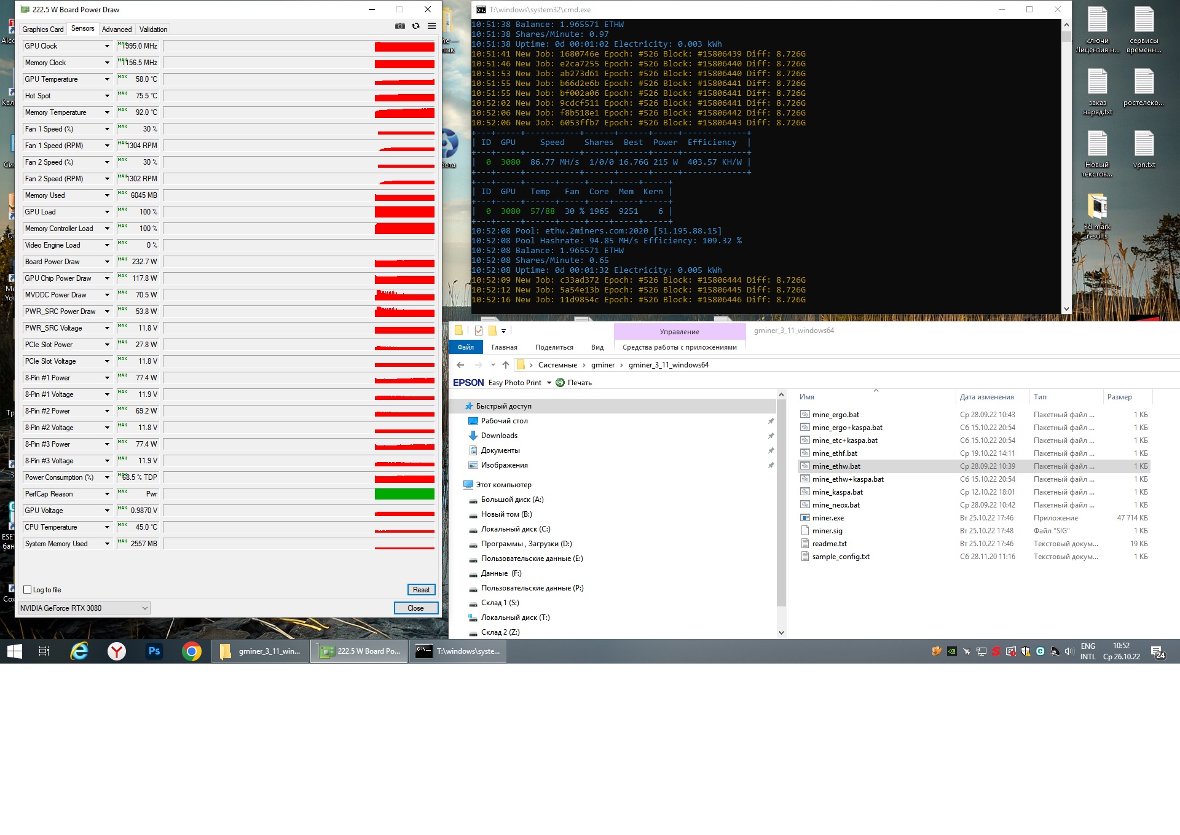Viewport: 1180px width, 835px height.
Task: Expand the Board Power Draw sensor dropdown
Action: point(107,262)
